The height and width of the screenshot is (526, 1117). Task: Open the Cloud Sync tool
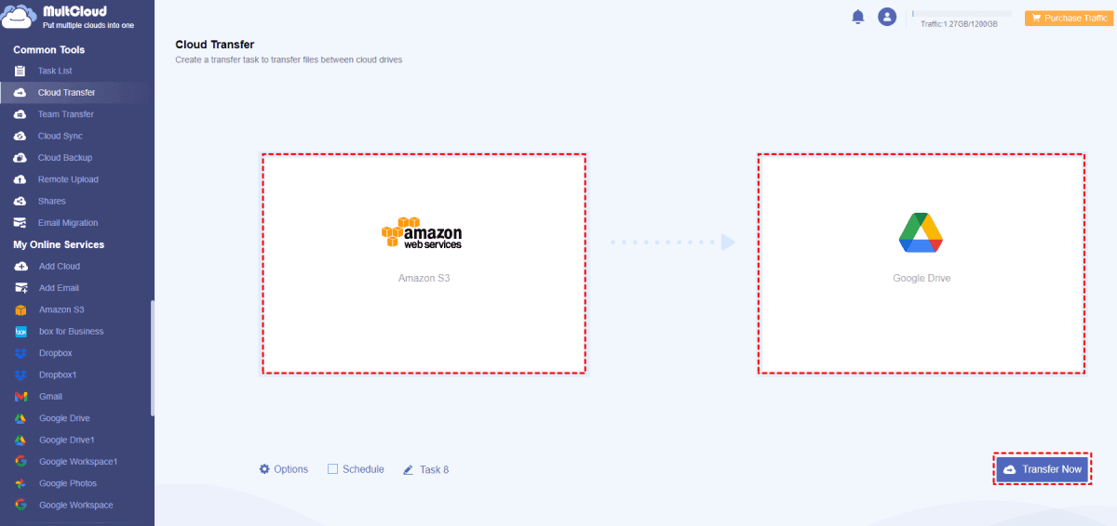[60, 136]
